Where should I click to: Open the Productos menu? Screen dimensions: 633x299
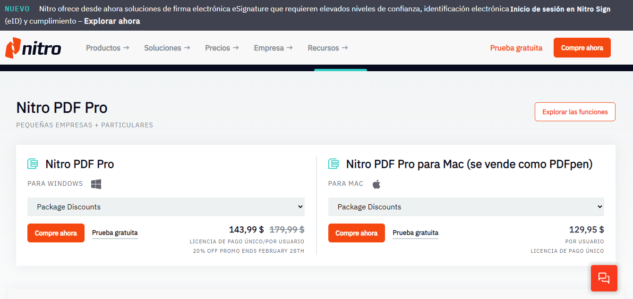click(x=107, y=48)
